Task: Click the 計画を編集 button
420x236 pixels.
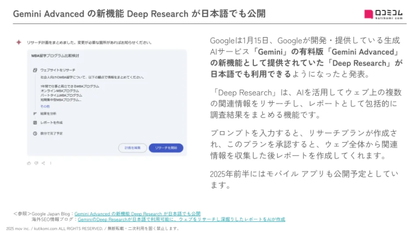Action: (x=132, y=148)
